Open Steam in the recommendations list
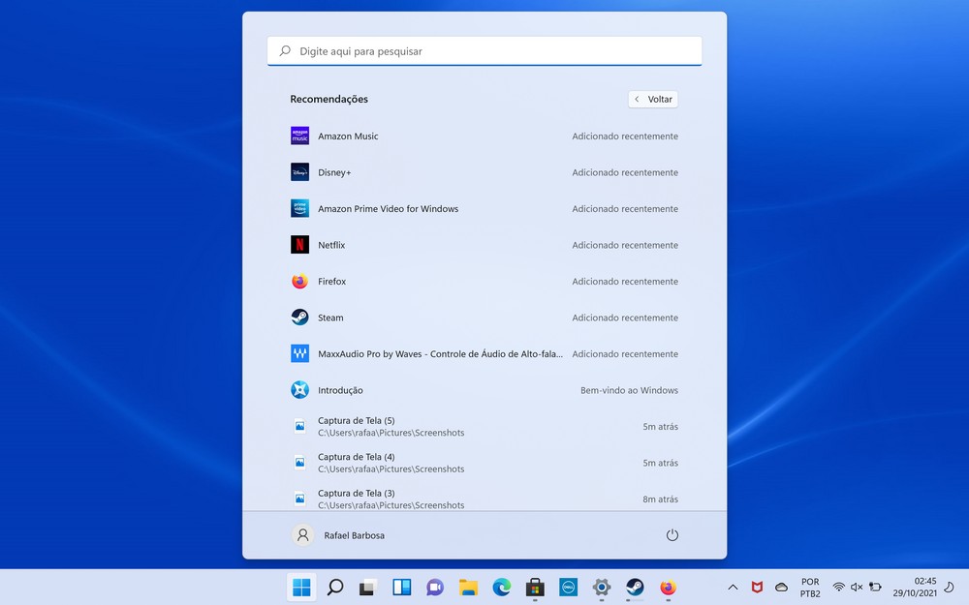Screen dimensions: 969x605 330,318
